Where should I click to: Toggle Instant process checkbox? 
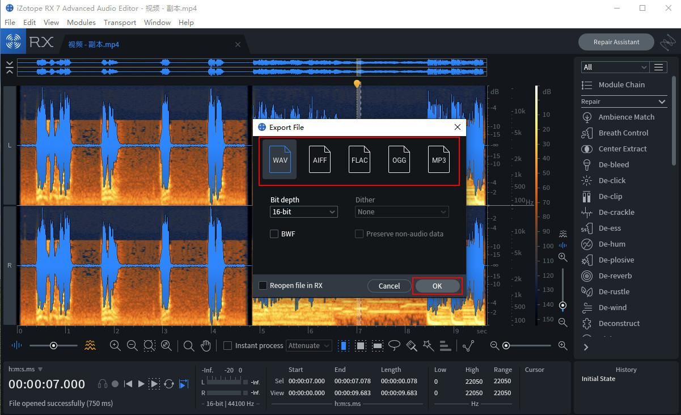coord(228,345)
